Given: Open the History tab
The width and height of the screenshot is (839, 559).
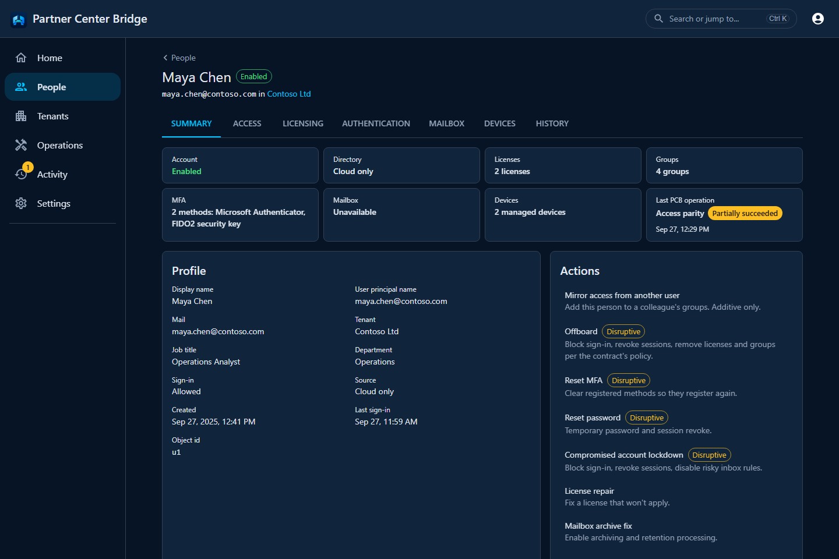Looking at the screenshot, I should 552,123.
